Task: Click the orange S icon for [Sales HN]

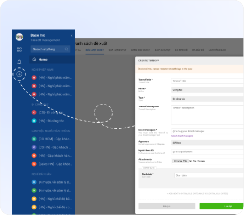Action: coord(34,164)
